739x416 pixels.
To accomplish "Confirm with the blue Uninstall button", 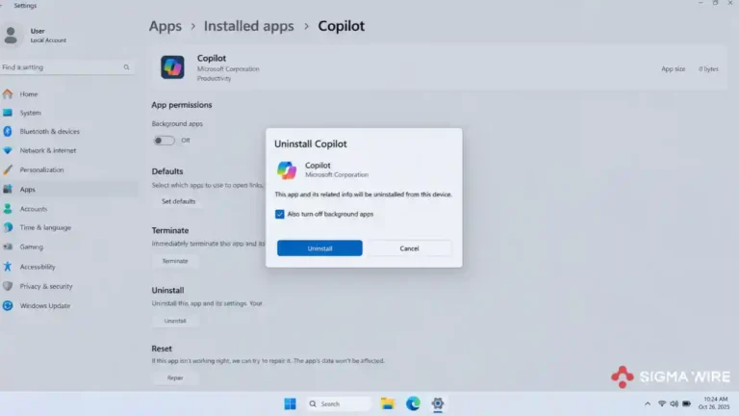I will (319, 248).
